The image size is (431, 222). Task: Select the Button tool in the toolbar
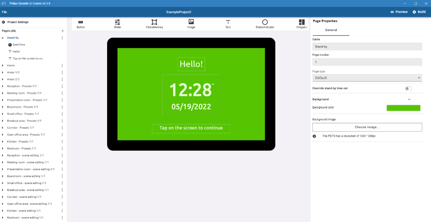click(80, 23)
